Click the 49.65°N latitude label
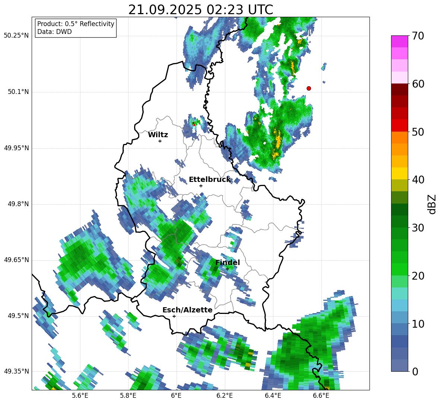This screenshot has height=403, width=441. coord(16,260)
